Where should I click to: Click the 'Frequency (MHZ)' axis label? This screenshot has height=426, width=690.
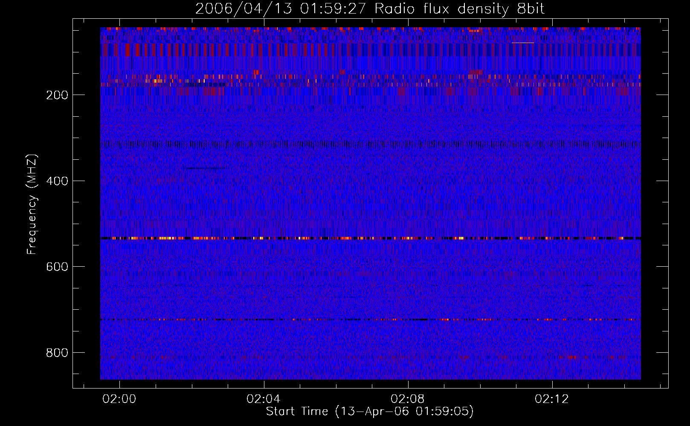click(32, 204)
